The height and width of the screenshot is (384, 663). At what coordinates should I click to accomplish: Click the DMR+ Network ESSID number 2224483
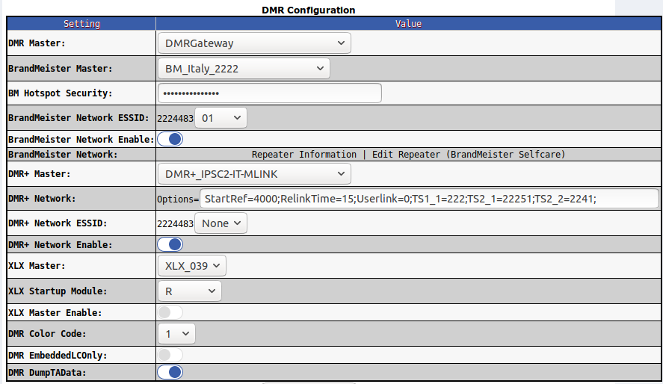click(175, 224)
